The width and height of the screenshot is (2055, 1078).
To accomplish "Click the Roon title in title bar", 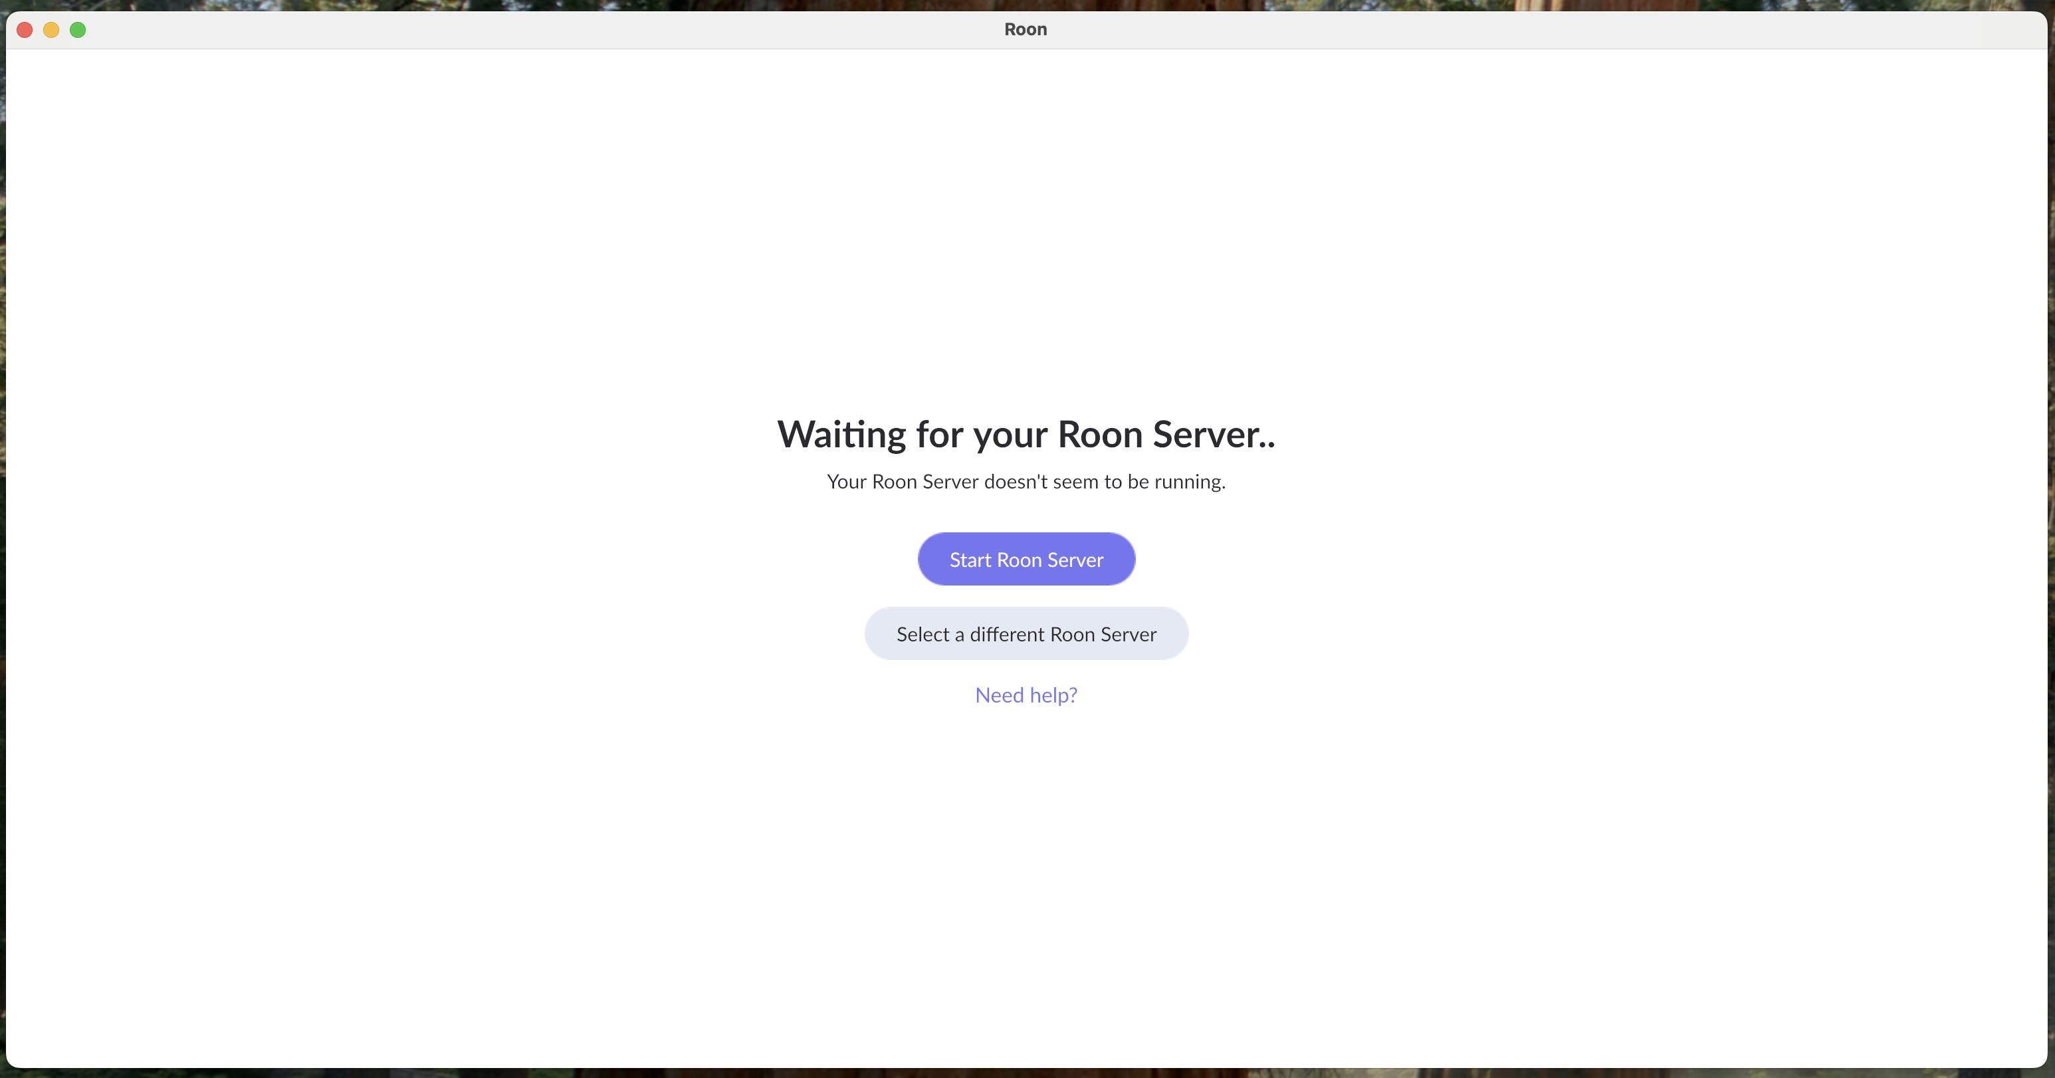I will (x=1025, y=29).
